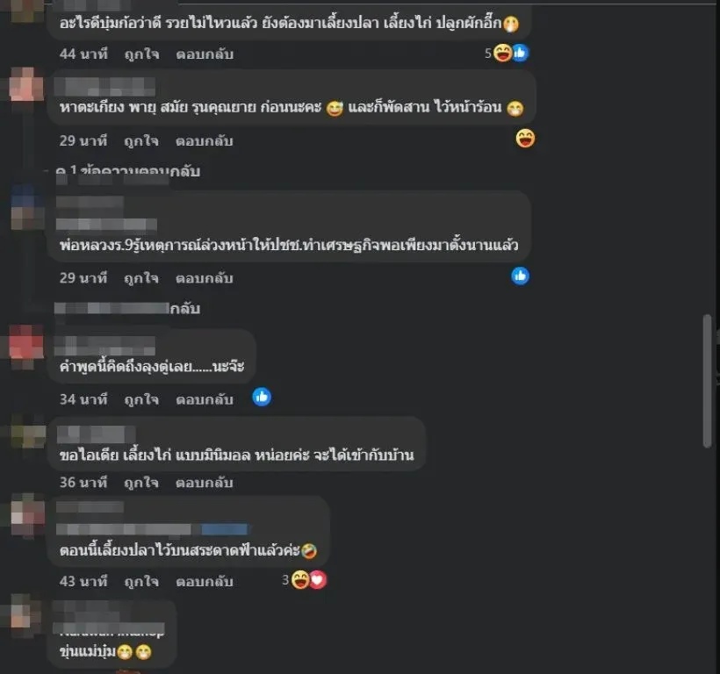Click the haha reaction on the 44-minute comment
The image size is (720, 674).
point(502,54)
